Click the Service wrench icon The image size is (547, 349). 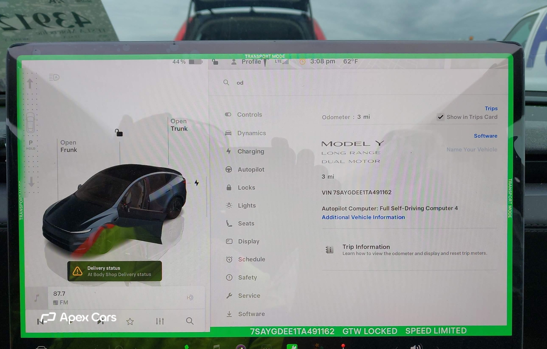pos(229,295)
